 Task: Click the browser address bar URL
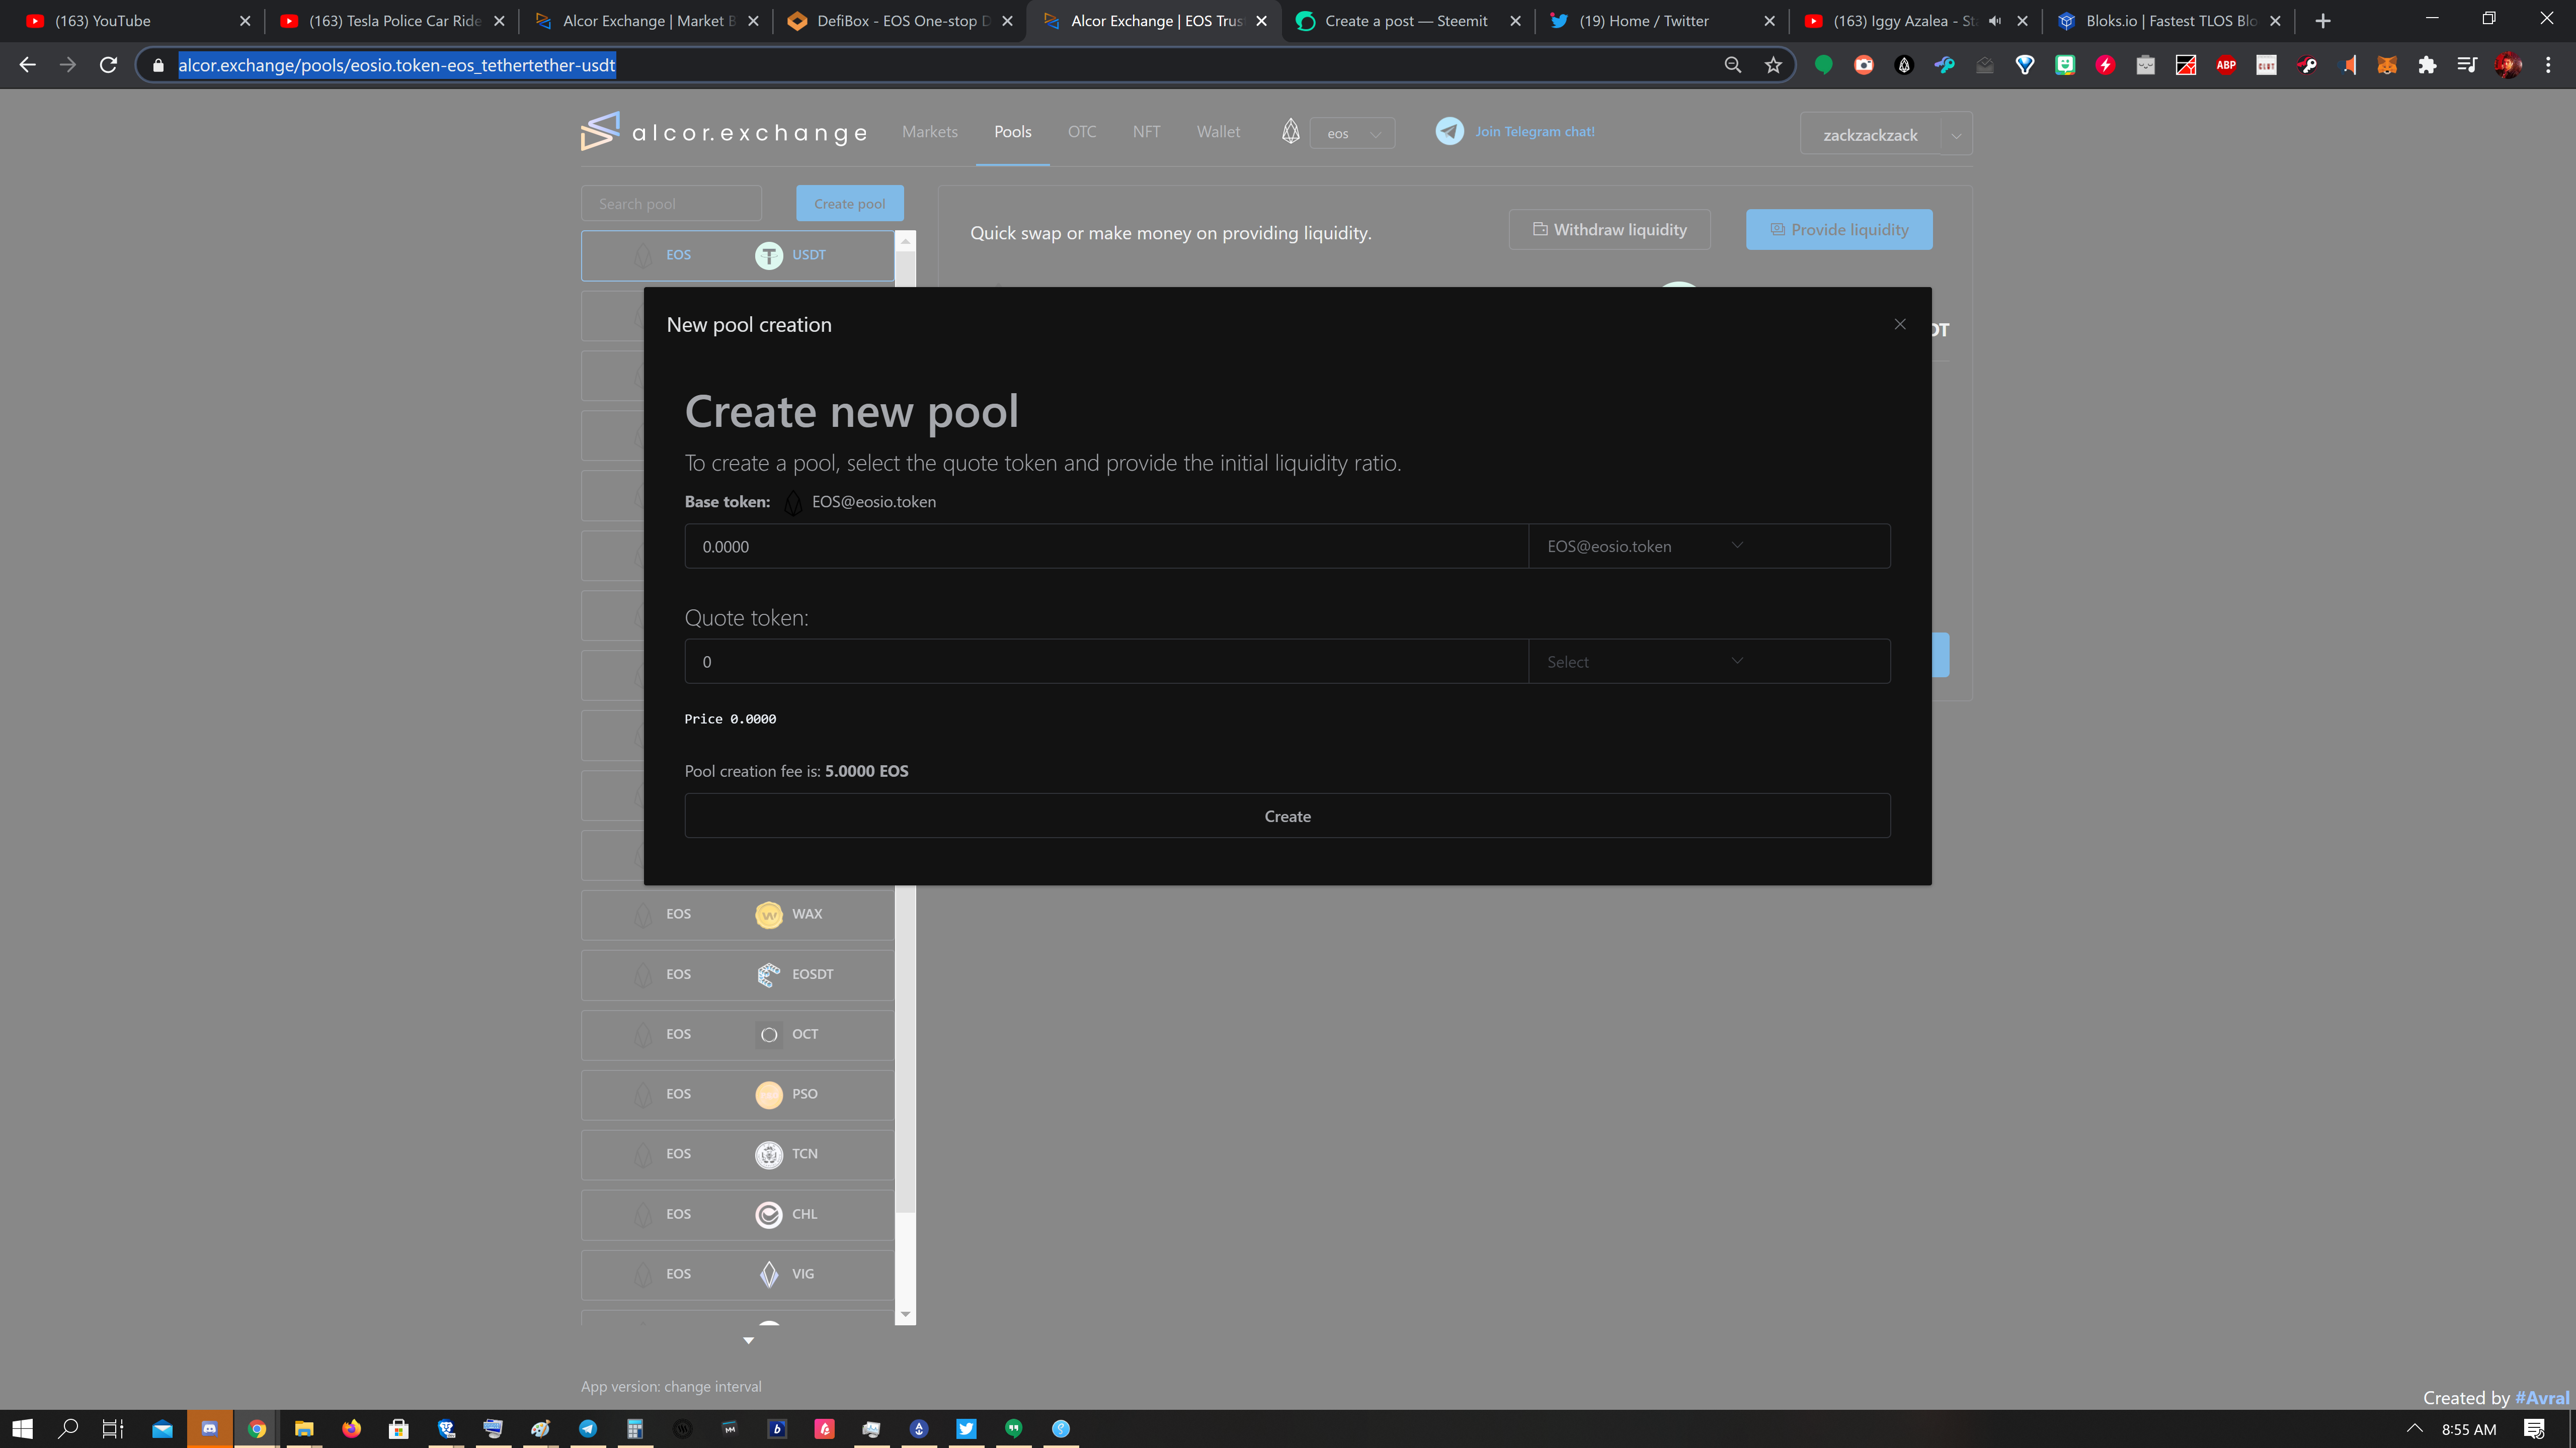[397, 65]
